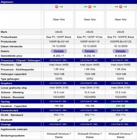The height and width of the screenshot is (140, 137).
Task: Click the Bluetooth checkmark for Eee PC 1005PE Black
Action: [121, 120]
